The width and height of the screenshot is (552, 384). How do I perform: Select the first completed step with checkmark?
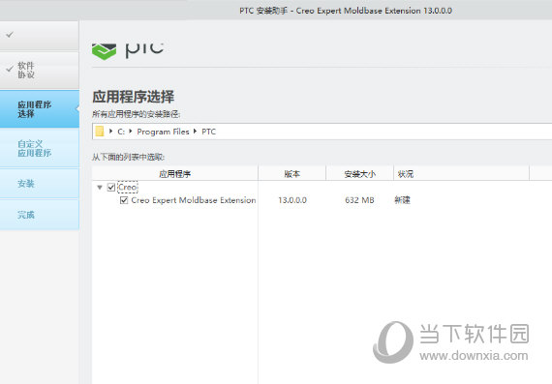(40, 35)
